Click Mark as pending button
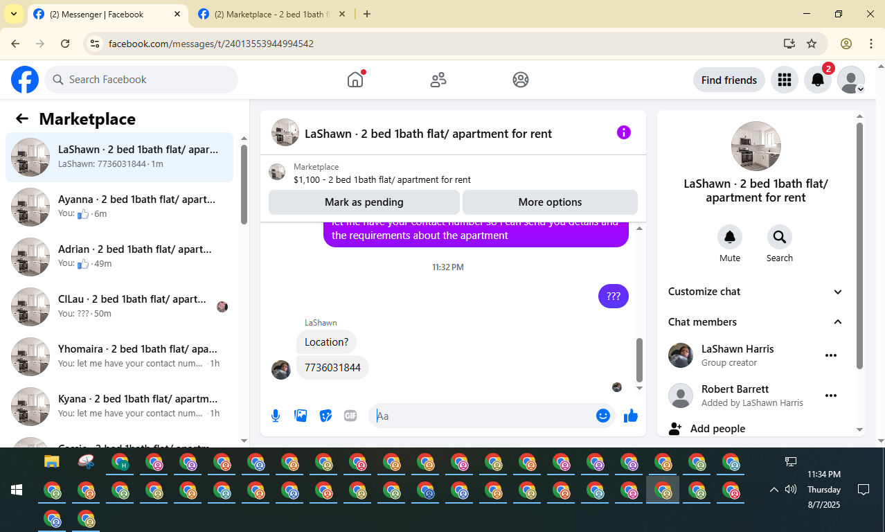Image resolution: width=885 pixels, height=532 pixels. click(x=364, y=202)
